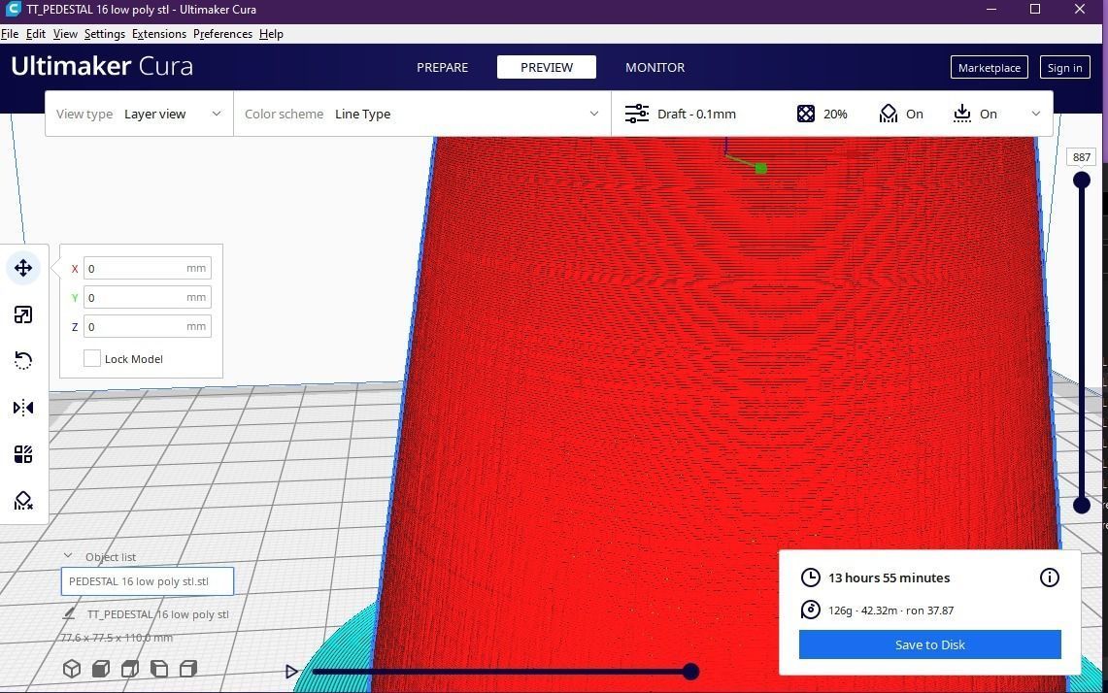Click the X position input field
The height and width of the screenshot is (693, 1108).
point(147,269)
